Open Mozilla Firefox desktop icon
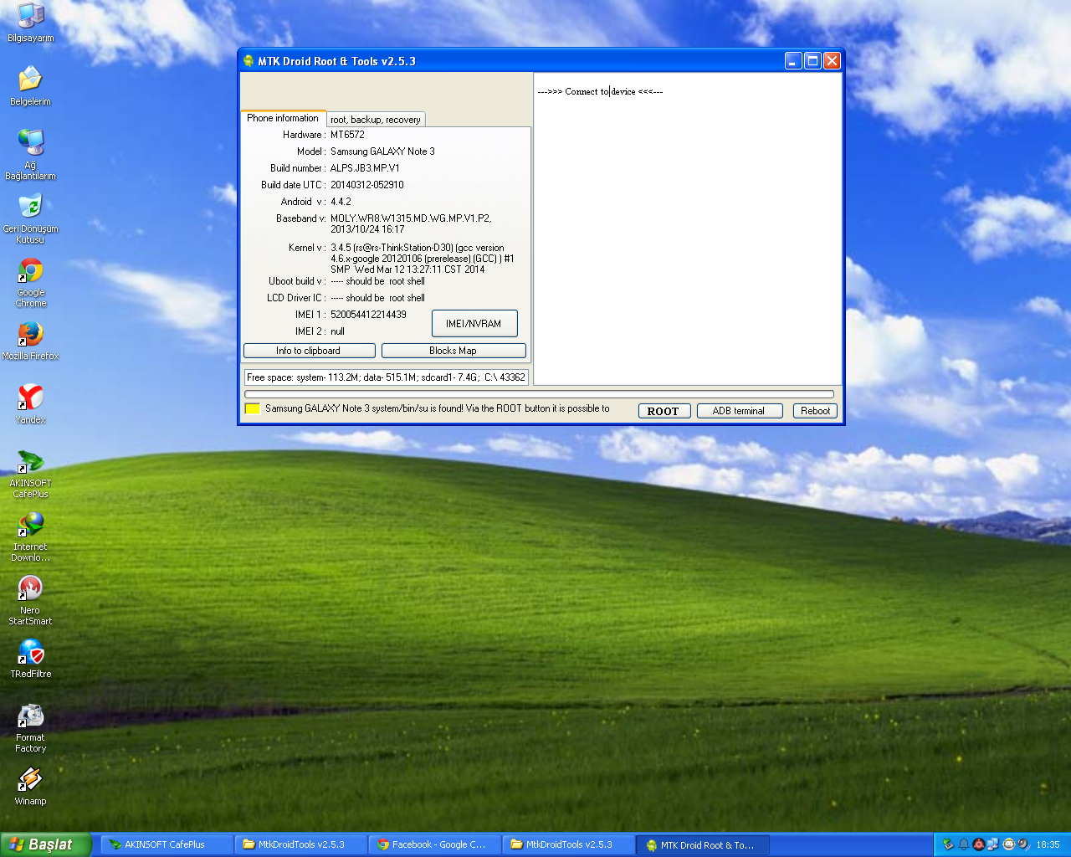This screenshot has height=857, width=1071. [31, 335]
